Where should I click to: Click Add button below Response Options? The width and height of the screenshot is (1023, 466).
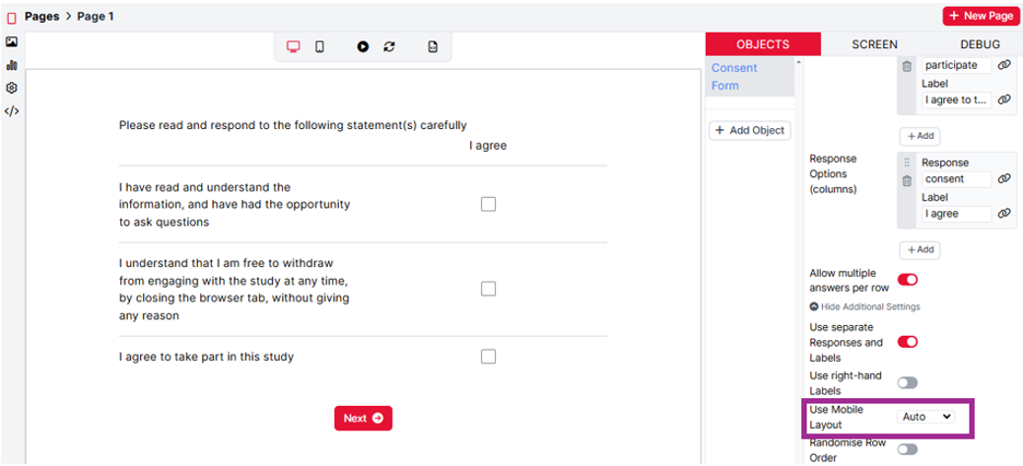coord(920,249)
